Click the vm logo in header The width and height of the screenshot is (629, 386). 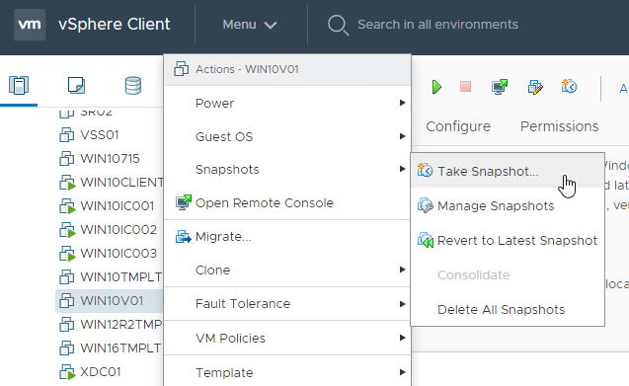pyautogui.click(x=30, y=25)
